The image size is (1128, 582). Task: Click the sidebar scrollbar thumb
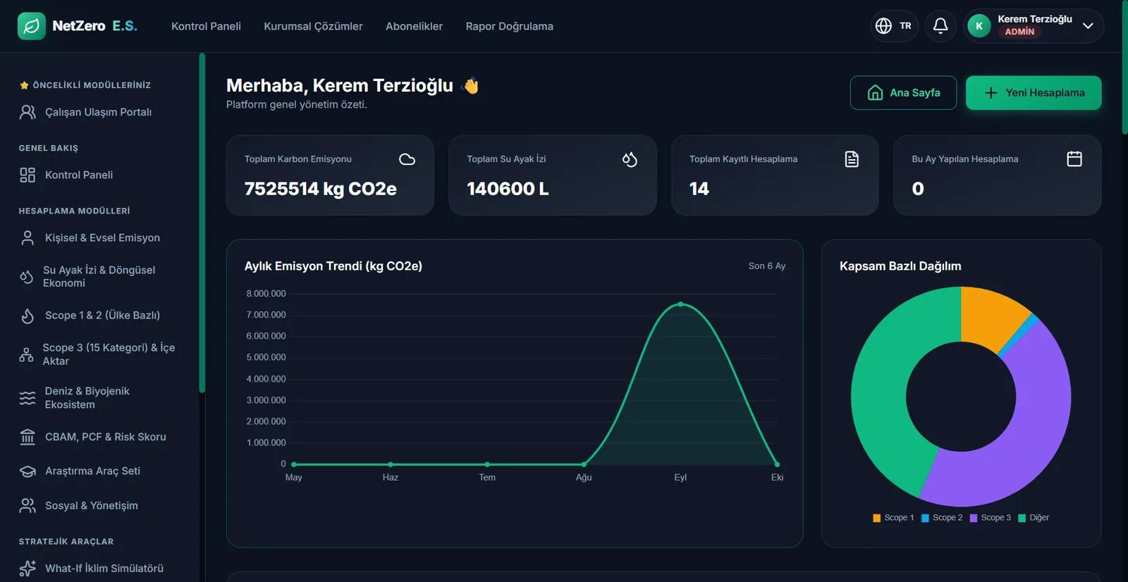coord(202,223)
